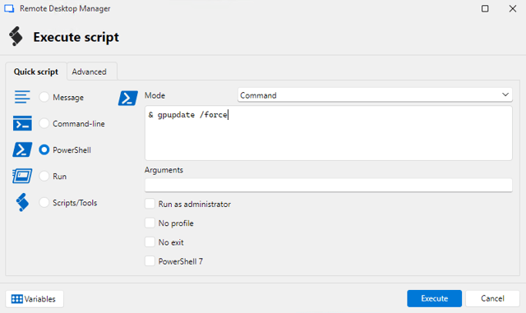Enable Run as administrator checkbox
Image resolution: width=526 pixels, height=313 pixels.
(150, 204)
